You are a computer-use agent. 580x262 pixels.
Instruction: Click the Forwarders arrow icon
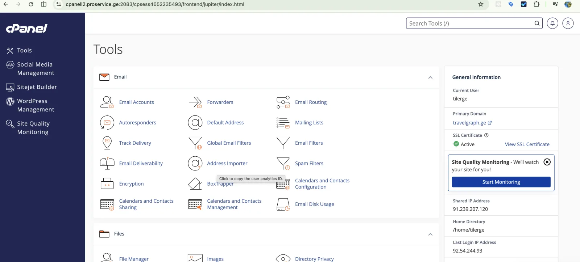(x=195, y=102)
